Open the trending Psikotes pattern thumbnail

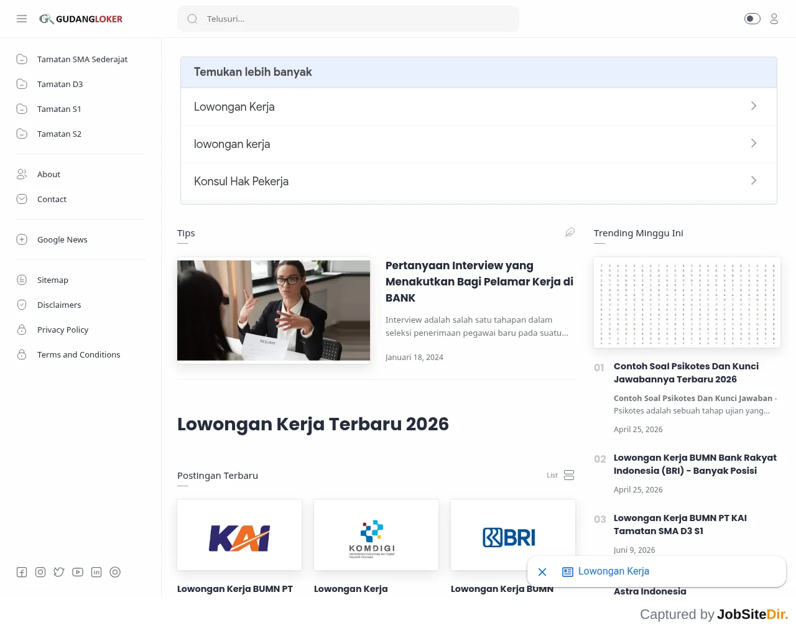[687, 302]
